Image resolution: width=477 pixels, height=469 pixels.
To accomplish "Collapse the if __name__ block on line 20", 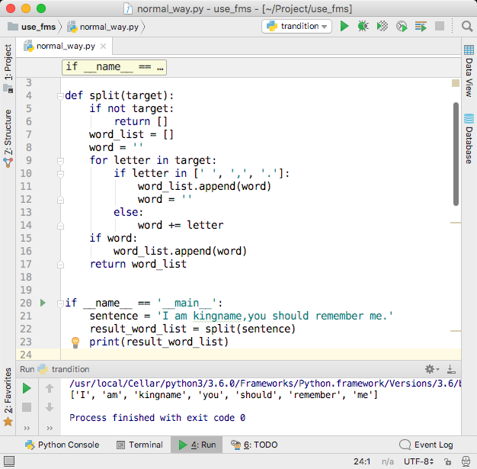I will [60, 304].
